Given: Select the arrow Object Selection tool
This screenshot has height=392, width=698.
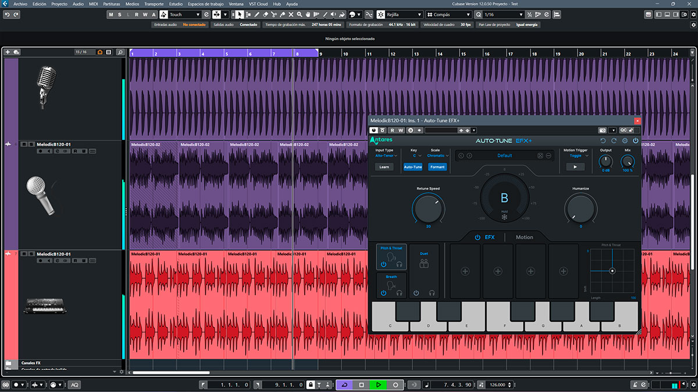Looking at the screenshot, I should point(239,15).
